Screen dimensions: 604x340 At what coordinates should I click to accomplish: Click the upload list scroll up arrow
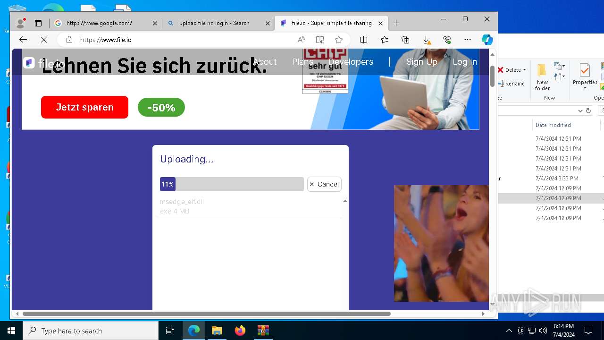pos(345,201)
